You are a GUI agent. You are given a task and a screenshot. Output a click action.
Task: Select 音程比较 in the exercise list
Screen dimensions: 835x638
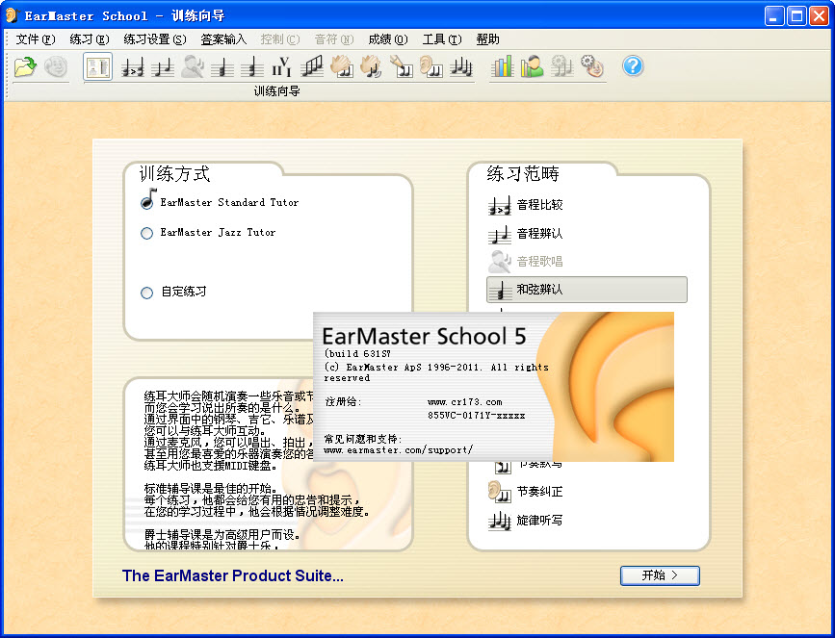[x=539, y=205]
